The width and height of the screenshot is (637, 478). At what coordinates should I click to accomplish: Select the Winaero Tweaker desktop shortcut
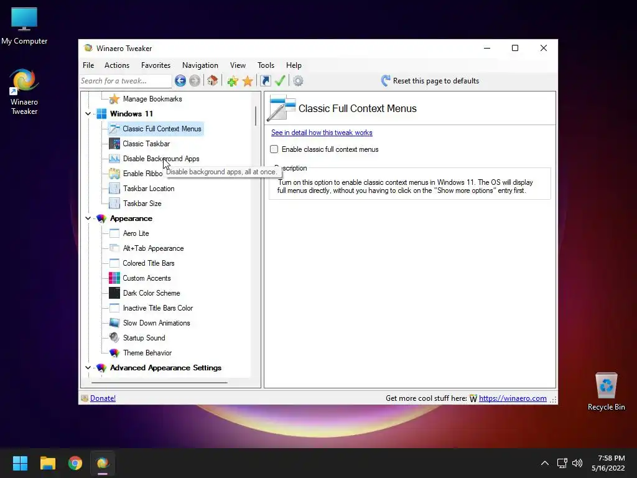click(x=24, y=92)
